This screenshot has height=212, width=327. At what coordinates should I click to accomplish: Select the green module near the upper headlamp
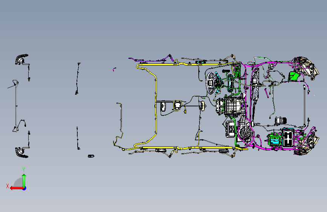pyautogui.click(x=294, y=76)
